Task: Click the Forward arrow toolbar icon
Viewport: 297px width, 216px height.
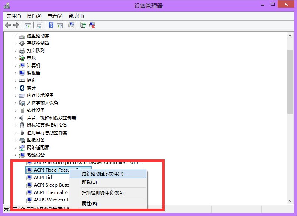Action: coord(16,25)
